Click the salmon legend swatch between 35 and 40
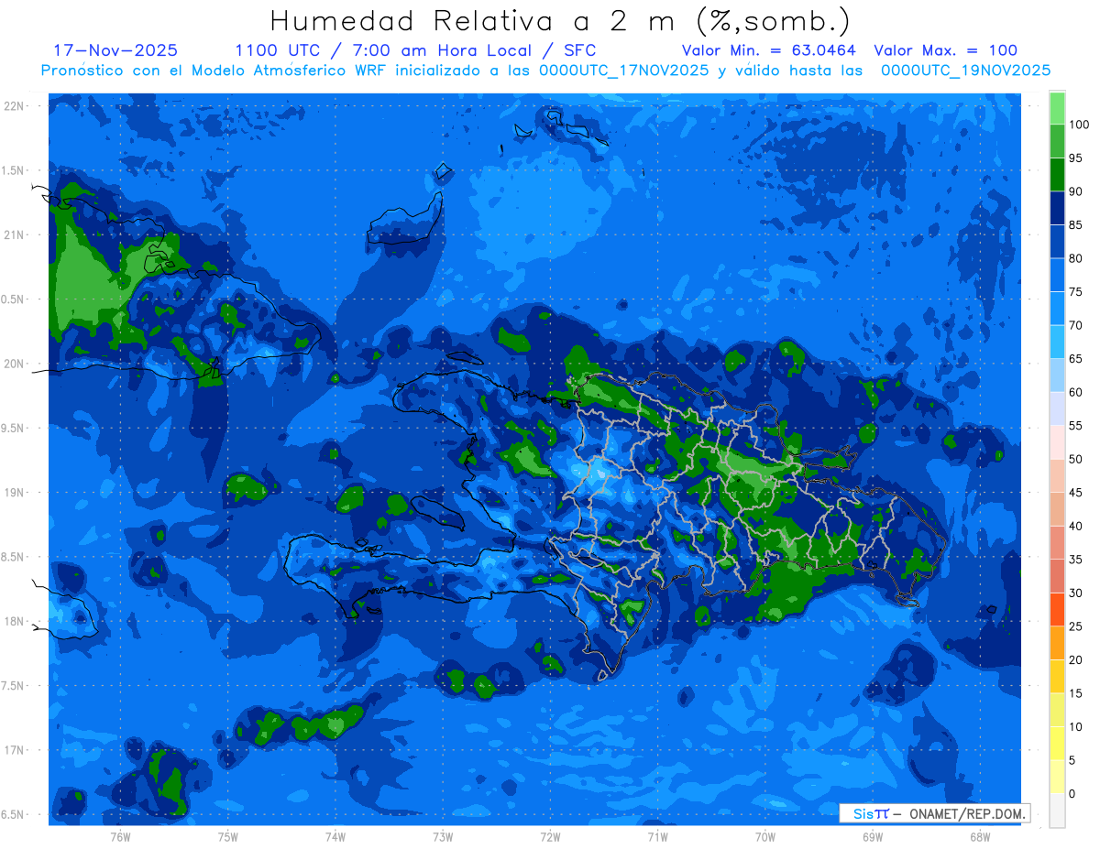 tap(1057, 542)
